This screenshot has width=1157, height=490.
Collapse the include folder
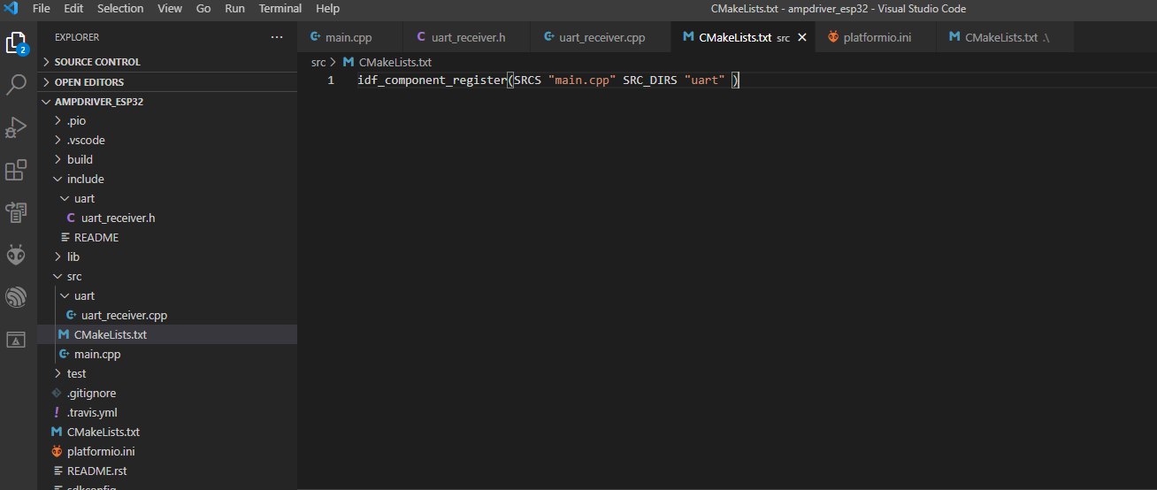click(x=85, y=180)
